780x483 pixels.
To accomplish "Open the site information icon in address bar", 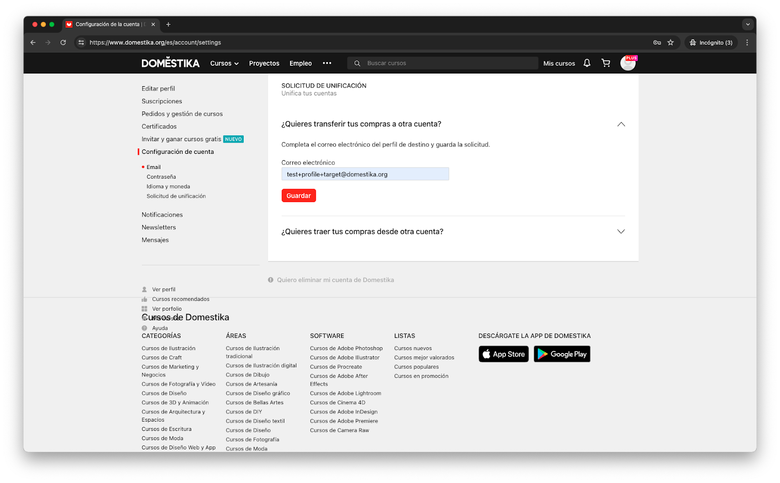I will tap(81, 42).
